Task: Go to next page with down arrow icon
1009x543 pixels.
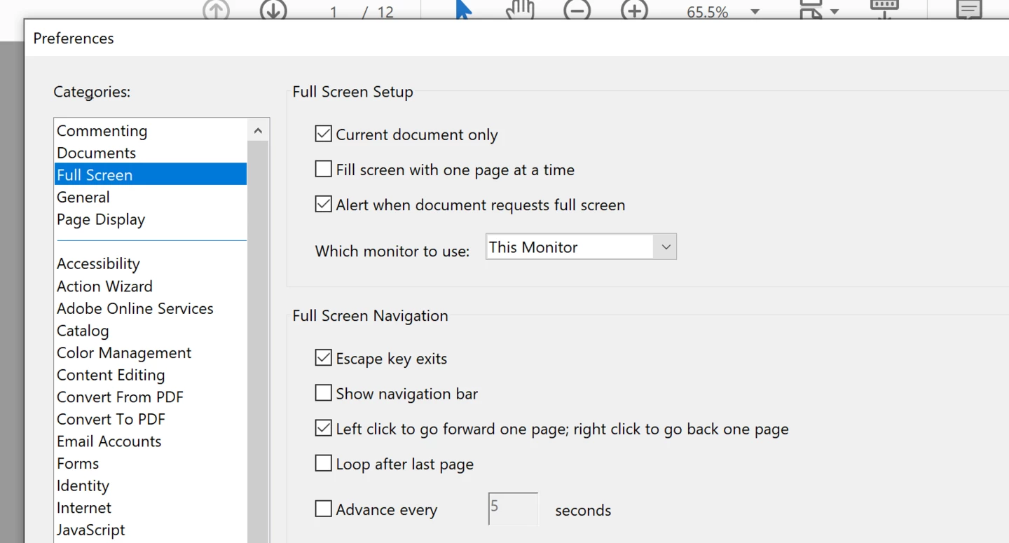Action: [273, 10]
